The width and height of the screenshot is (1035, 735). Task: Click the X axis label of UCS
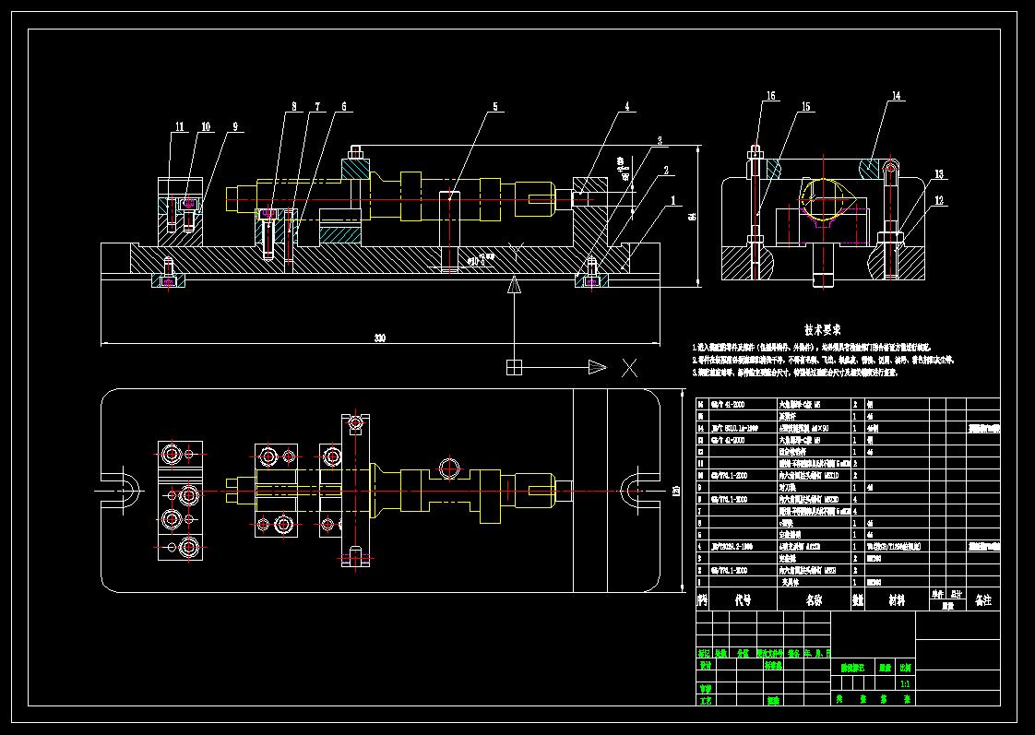[x=630, y=368]
